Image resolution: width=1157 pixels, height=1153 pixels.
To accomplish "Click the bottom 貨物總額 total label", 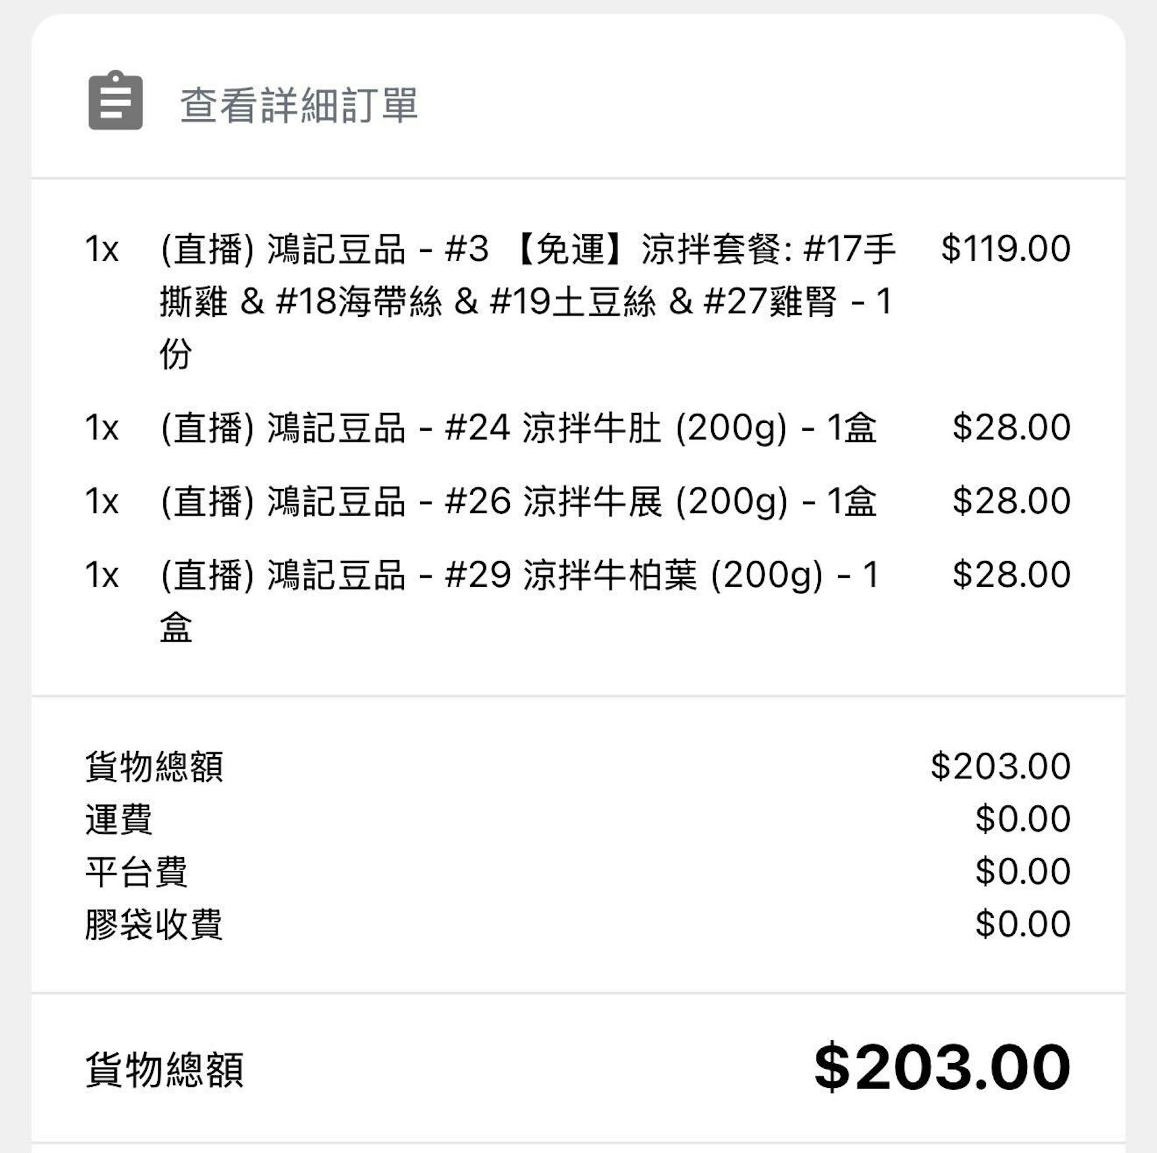I will (x=165, y=1070).
